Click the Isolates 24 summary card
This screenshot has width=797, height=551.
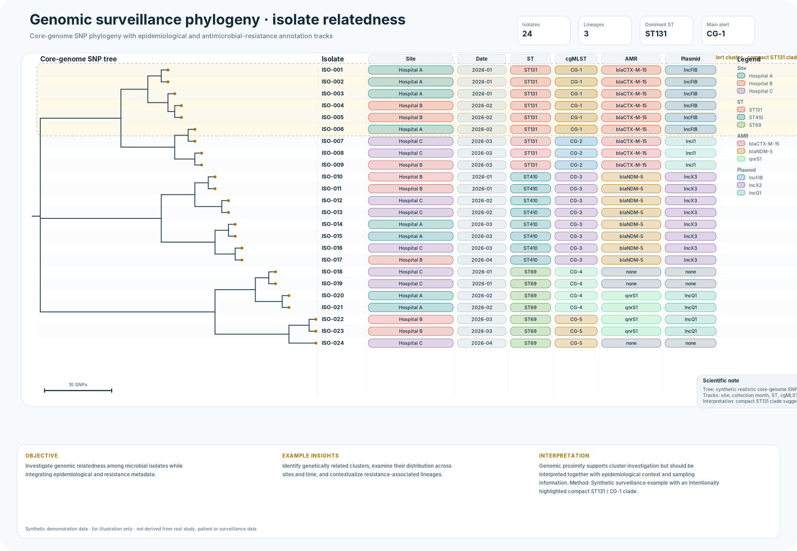543,31
